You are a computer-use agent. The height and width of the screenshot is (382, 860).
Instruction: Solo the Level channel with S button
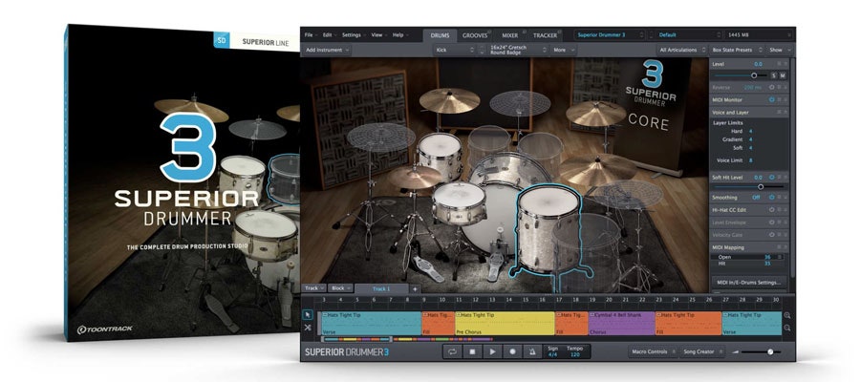[x=774, y=74]
